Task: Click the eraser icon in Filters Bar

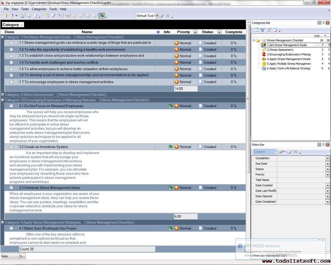Action: [x=290, y=152]
